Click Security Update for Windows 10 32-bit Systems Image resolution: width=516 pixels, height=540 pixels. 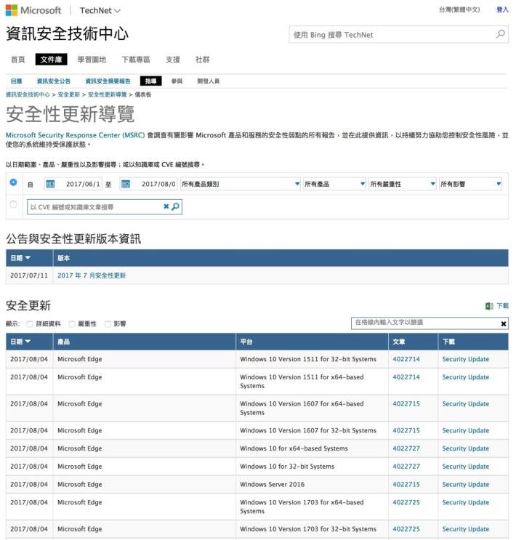click(x=465, y=467)
